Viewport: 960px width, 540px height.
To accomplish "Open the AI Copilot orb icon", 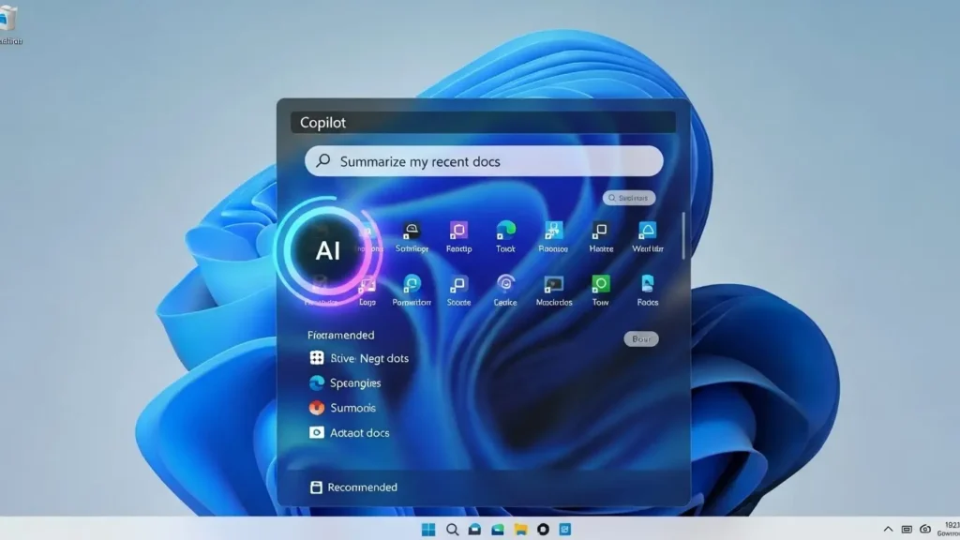I will pyautogui.click(x=328, y=251).
